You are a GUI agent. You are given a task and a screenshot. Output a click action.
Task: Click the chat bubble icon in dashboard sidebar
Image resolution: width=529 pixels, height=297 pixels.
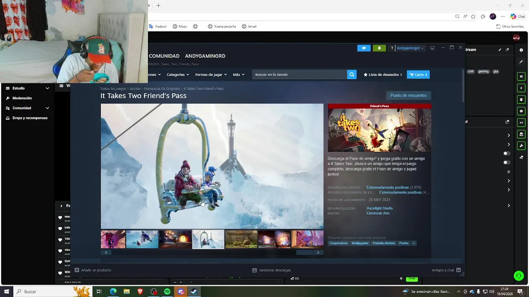[521, 111]
